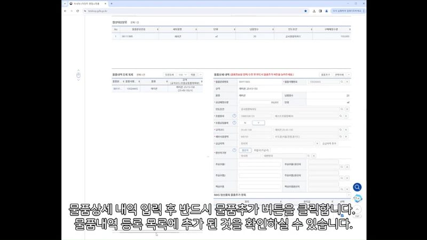This screenshot has height=240, width=427.
Task: Clear the 인도조건 delivery condition field
Action: click(347, 109)
